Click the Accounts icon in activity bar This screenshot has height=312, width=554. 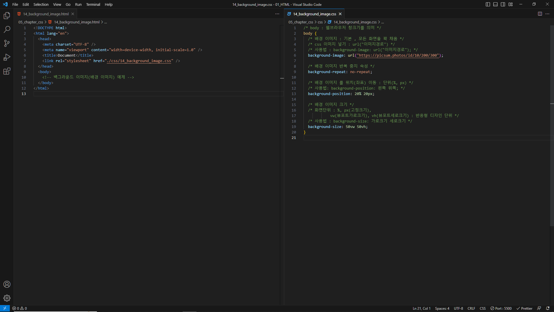7,284
